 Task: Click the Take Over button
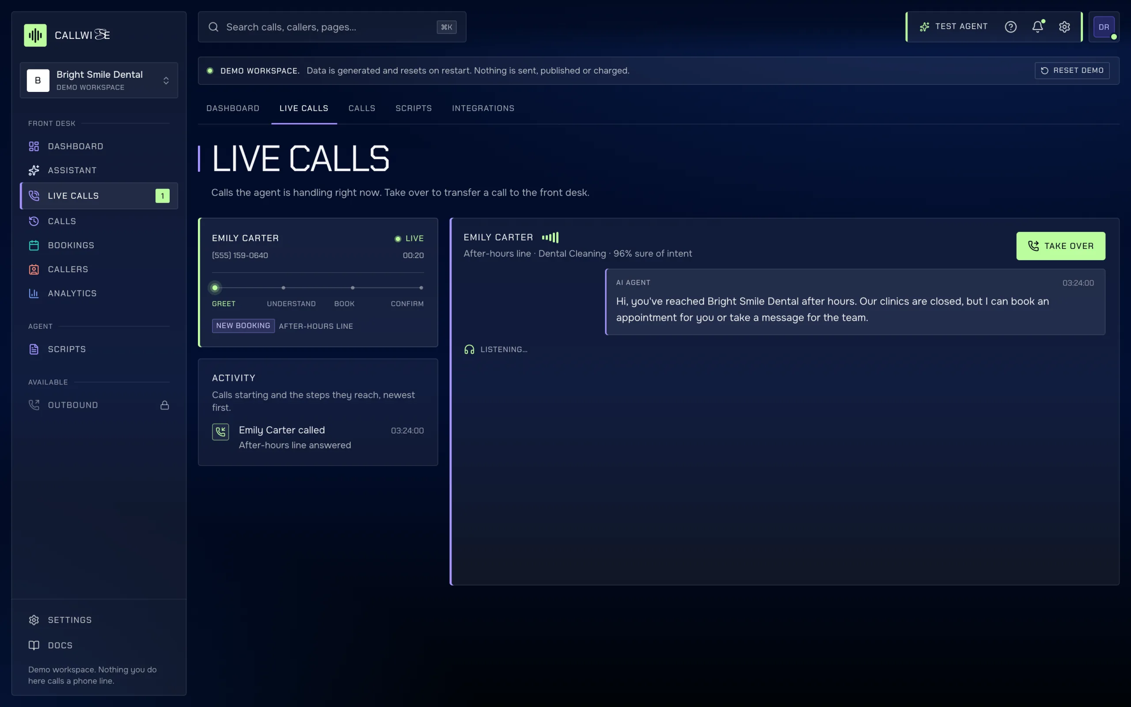coord(1060,246)
